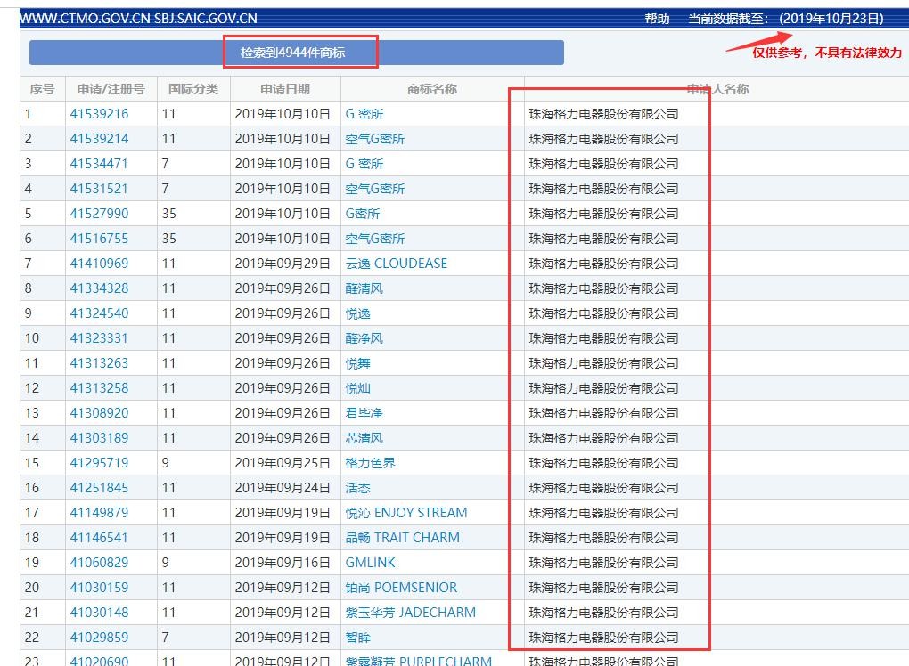Open registration number 41410969
Screen dimensions: 909x666
(99, 264)
